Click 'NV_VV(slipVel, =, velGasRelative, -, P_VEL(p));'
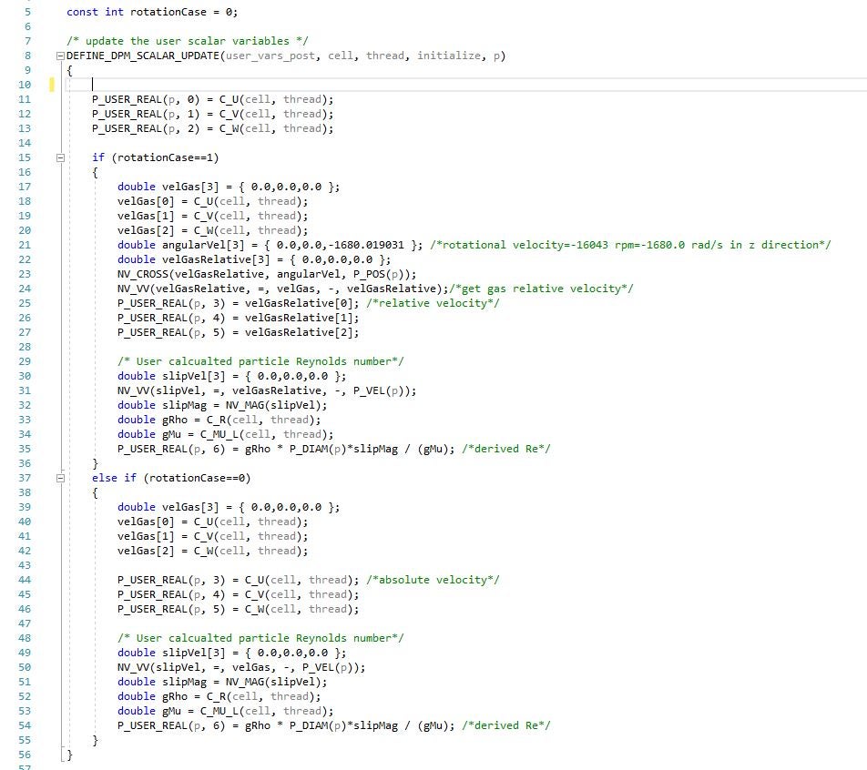 coord(267,390)
